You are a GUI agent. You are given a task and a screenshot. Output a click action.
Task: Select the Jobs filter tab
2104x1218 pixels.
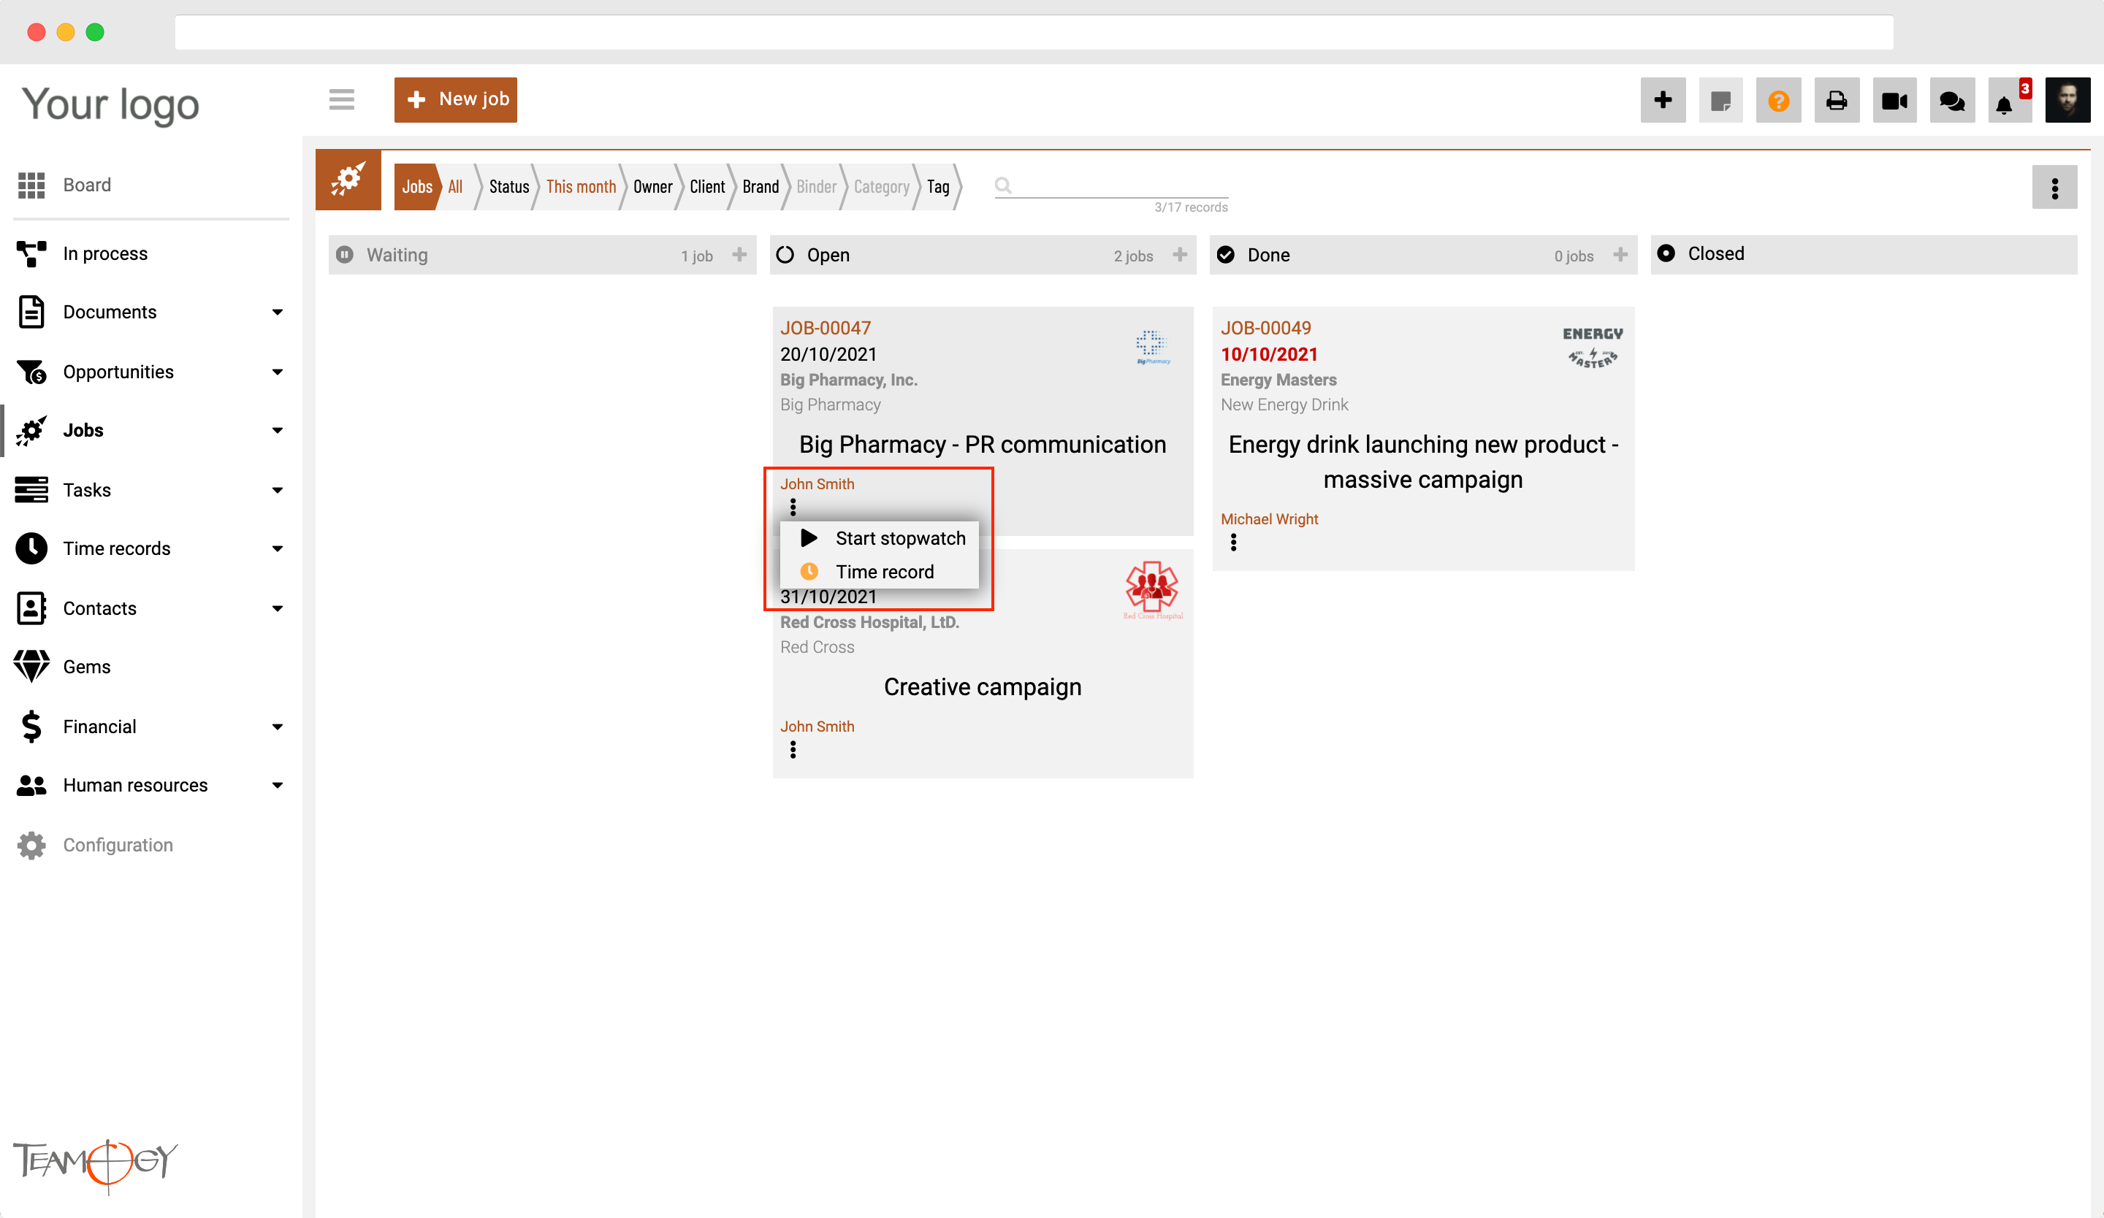pyautogui.click(x=416, y=187)
